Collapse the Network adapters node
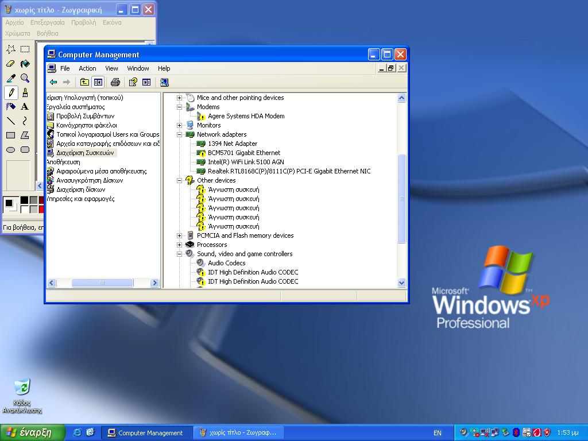This screenshot has height=441, width=588. 179,134
